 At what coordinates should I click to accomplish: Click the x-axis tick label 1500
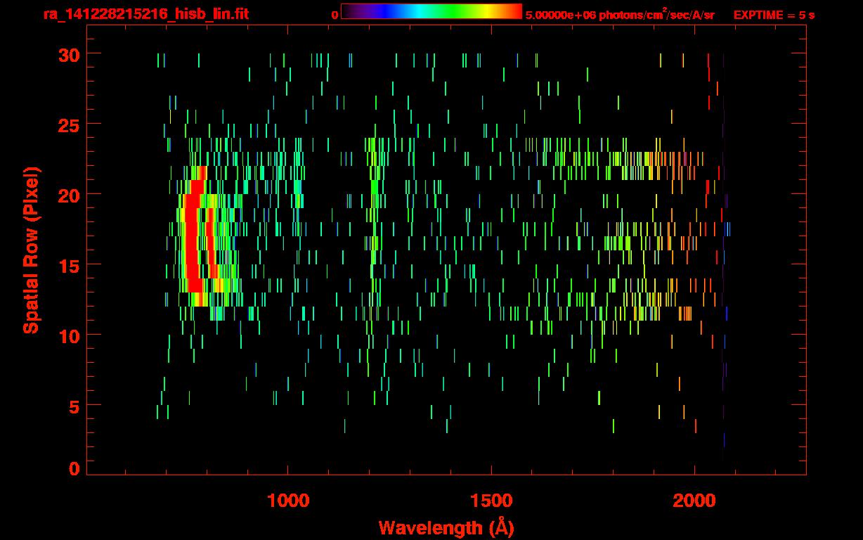[x=491, y=501]
